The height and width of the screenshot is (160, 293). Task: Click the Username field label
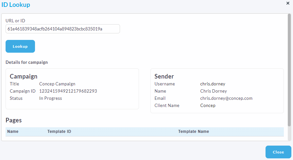[x=164, y=84]
